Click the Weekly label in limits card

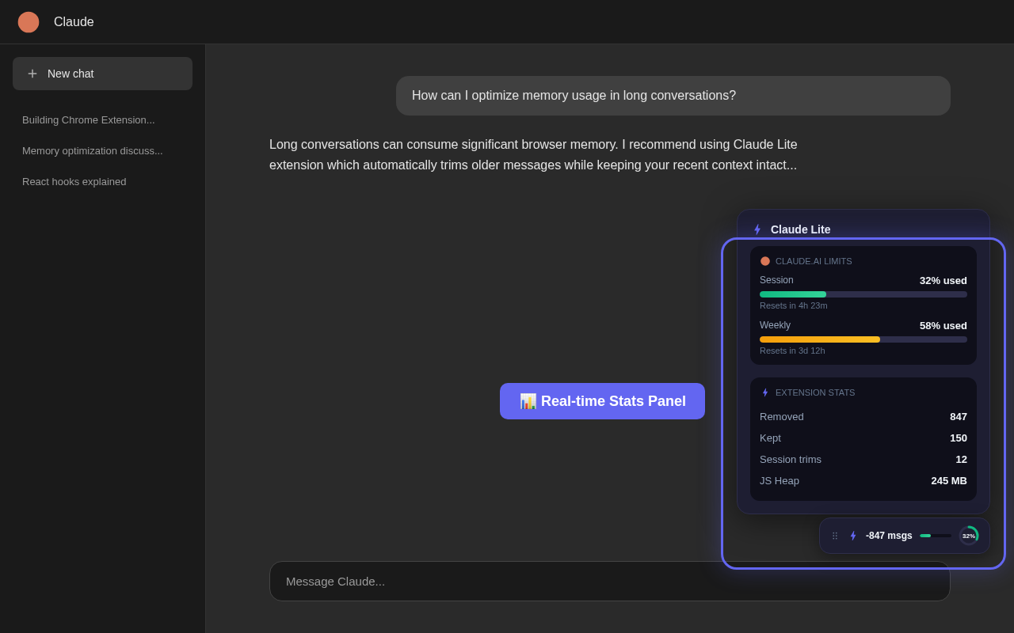pyautogui.click(x=775, y=325)
